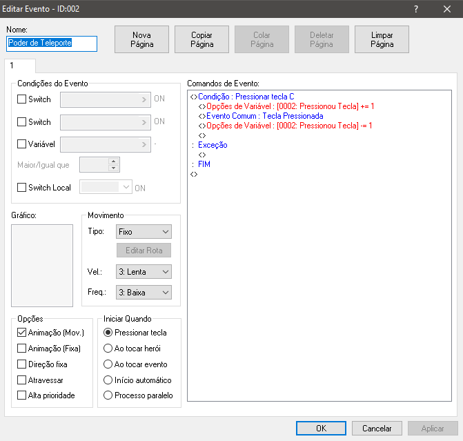This screenshot has width=463, height=441.
Task: Select the FIM command line
Action: [201, 164]
